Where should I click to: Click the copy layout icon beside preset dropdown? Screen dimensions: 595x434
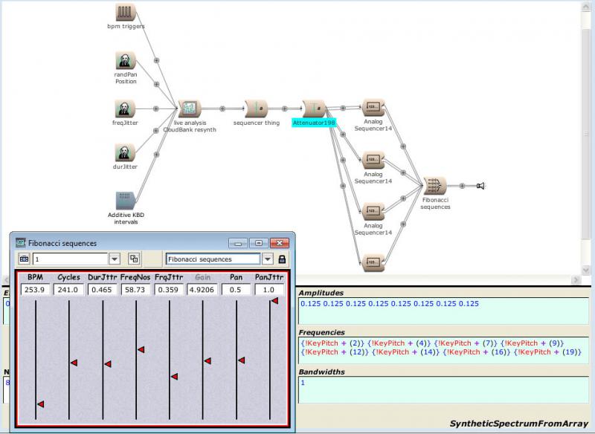[x=134, y=259]
